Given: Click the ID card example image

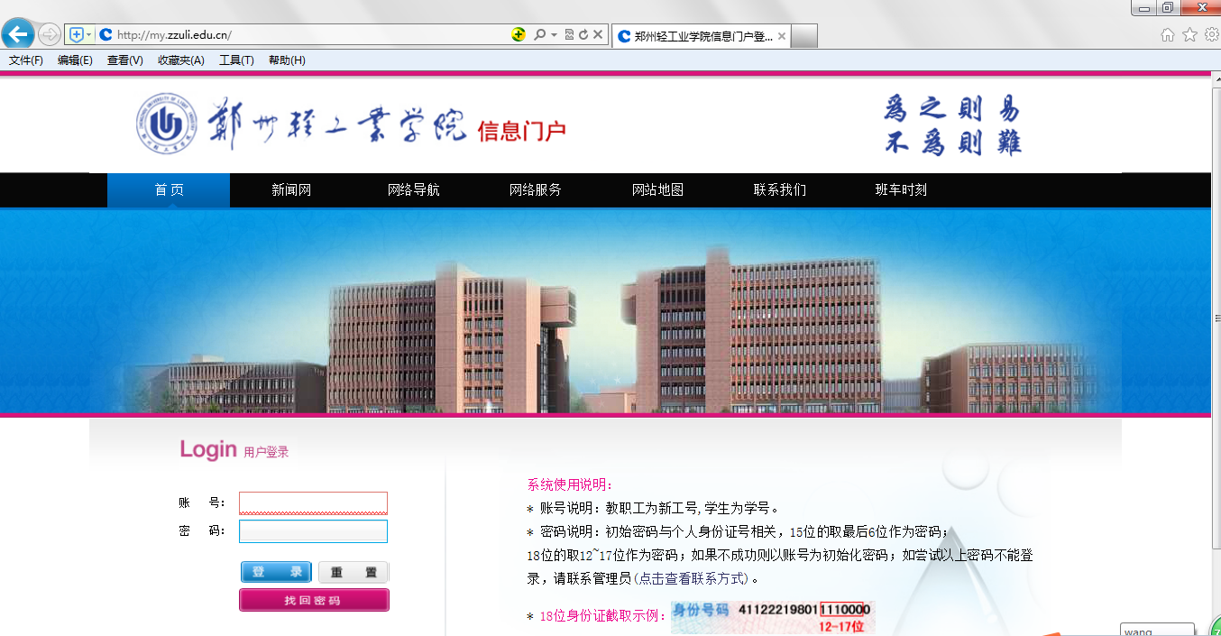Looking at the screenshot, I should pyautogui.click(x=773, y=617).
